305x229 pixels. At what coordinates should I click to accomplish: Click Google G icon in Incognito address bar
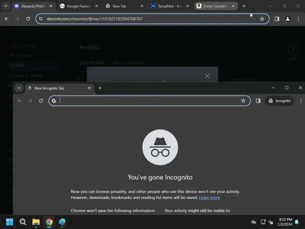[54, 101]
